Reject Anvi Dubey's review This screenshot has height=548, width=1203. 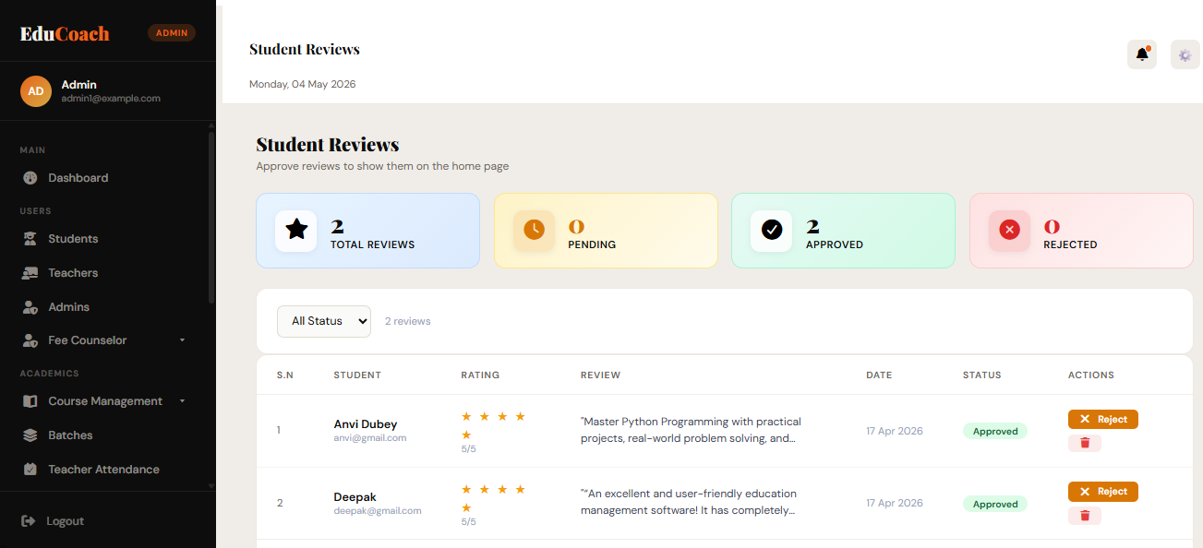pyautogui.click(x=1103, y=419)
